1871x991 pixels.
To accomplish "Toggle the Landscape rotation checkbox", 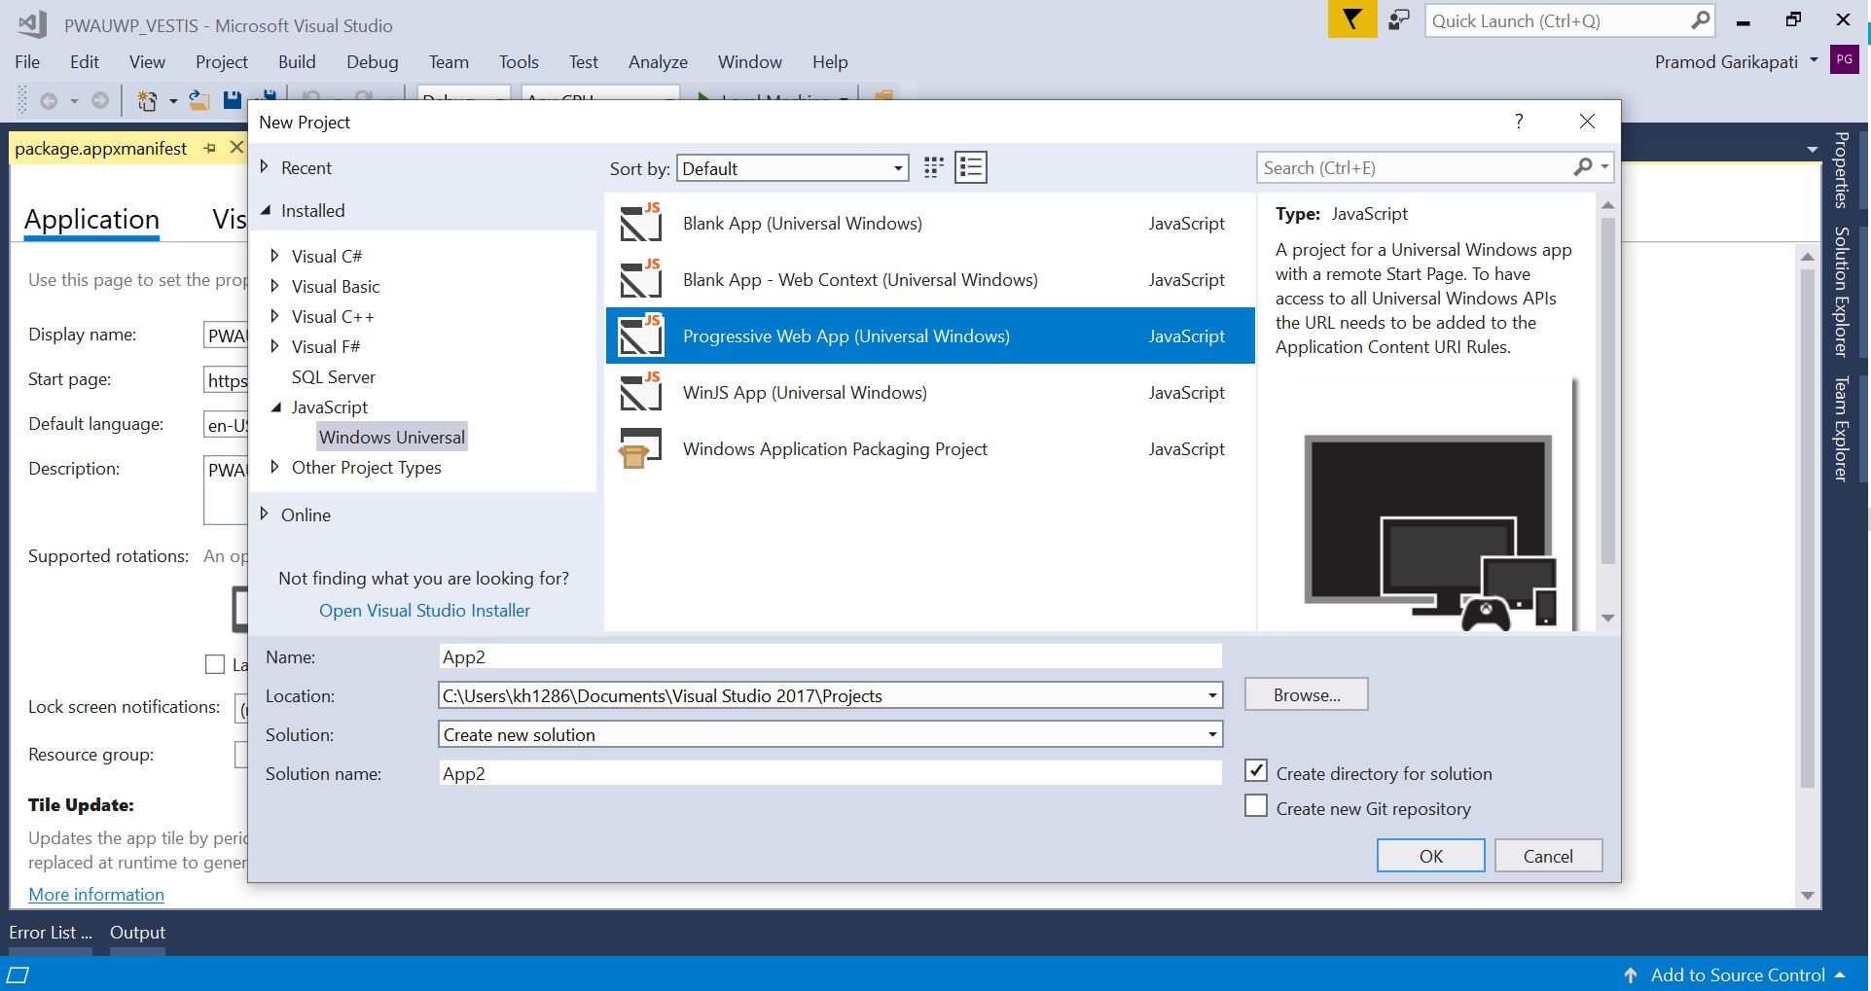I will (x=214, y=664).
